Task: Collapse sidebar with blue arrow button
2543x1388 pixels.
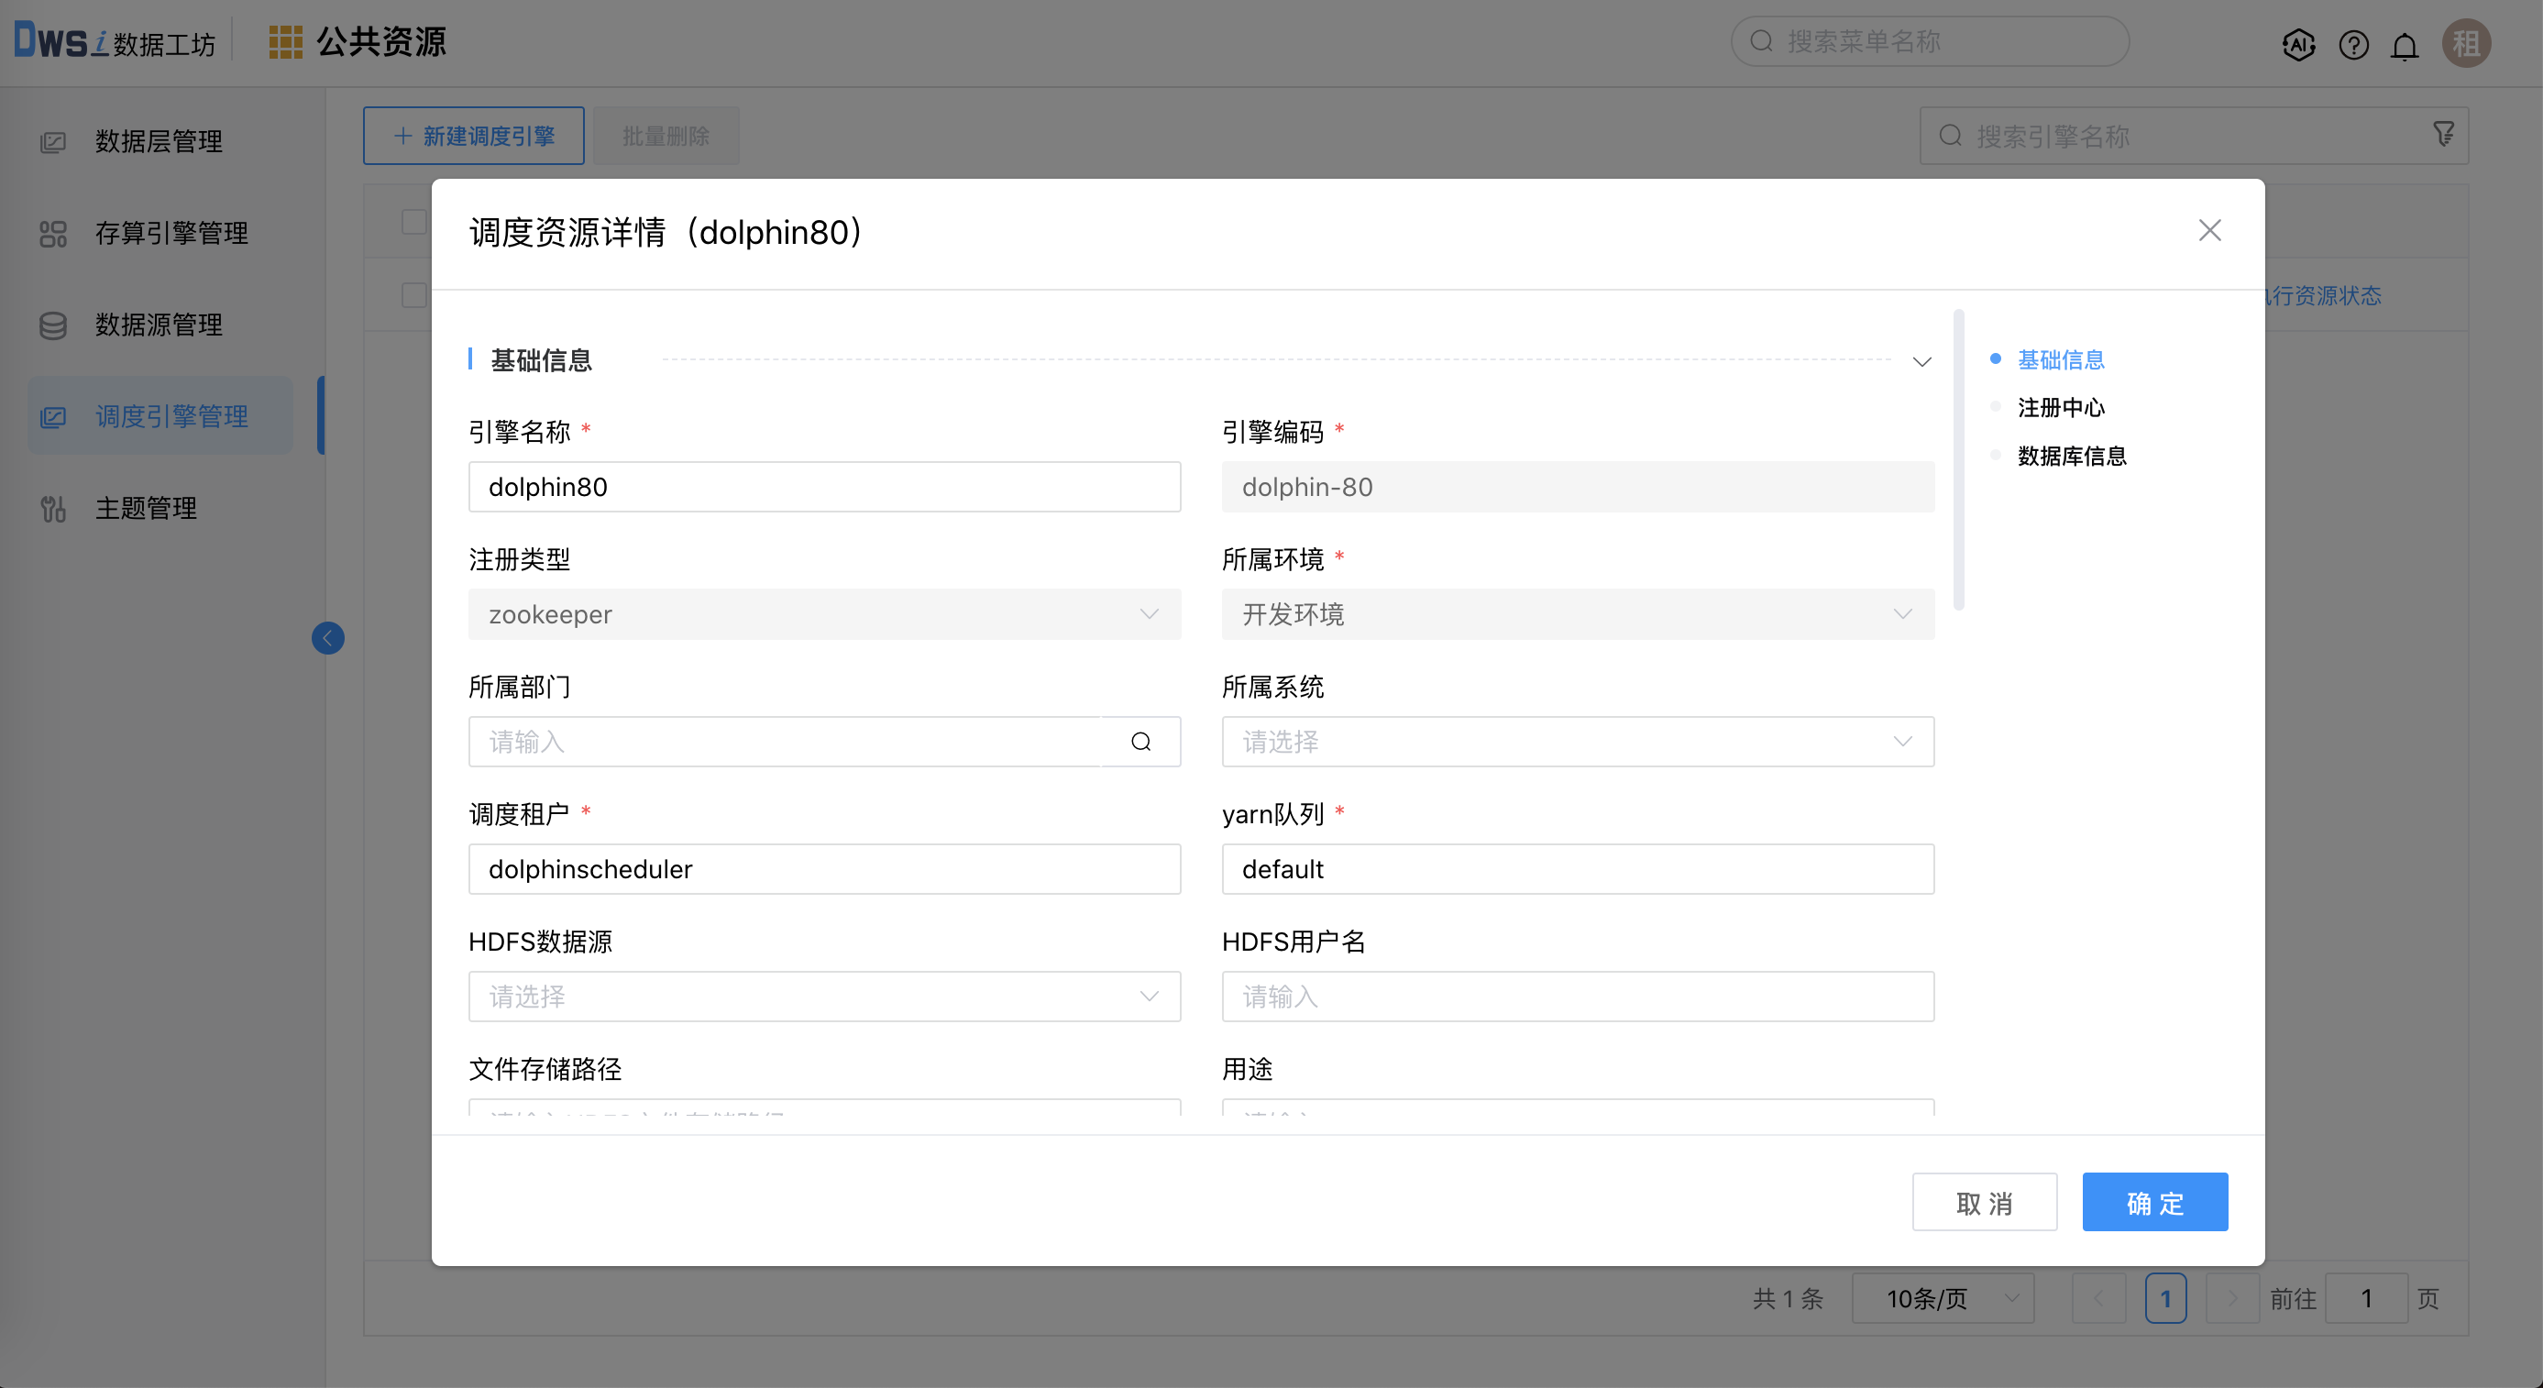Action: (x=328, y=638)
